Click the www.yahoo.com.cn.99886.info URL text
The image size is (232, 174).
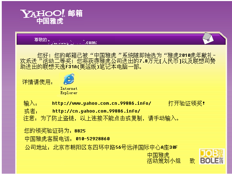point(102,103)
